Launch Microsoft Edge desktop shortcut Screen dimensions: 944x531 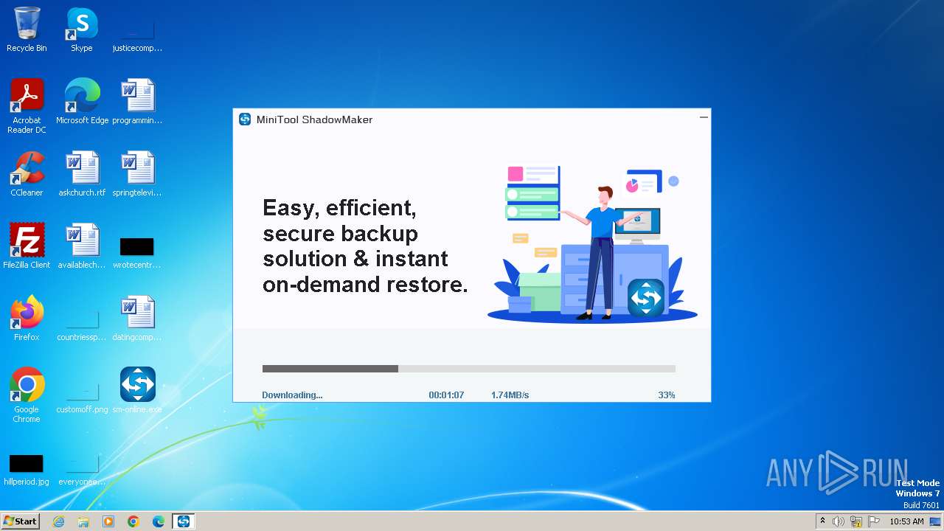(82, 102)
